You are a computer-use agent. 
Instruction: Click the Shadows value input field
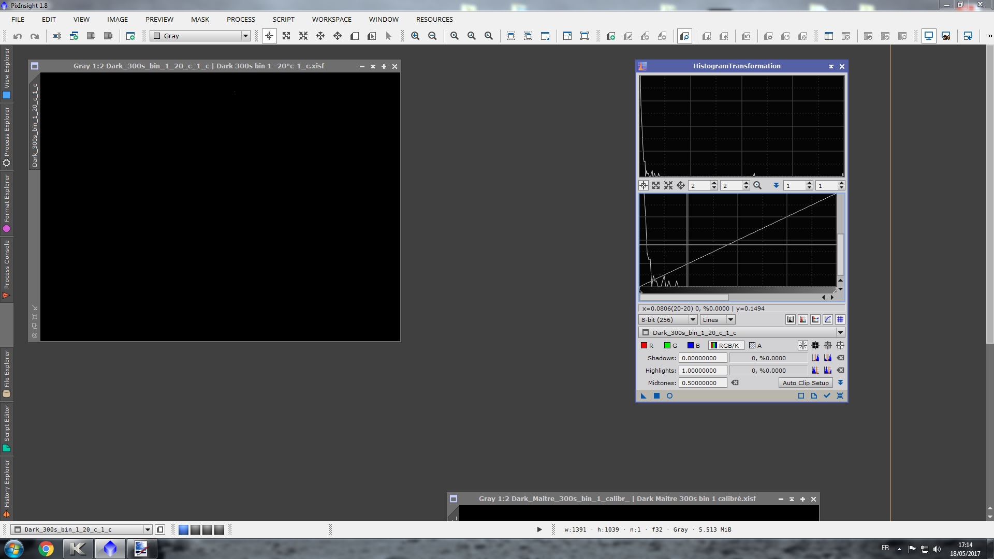point(703,358)
